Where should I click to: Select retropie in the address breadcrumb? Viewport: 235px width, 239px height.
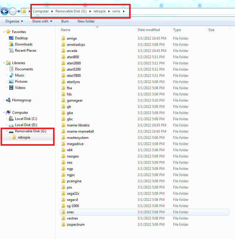click(x=99, y=11)
